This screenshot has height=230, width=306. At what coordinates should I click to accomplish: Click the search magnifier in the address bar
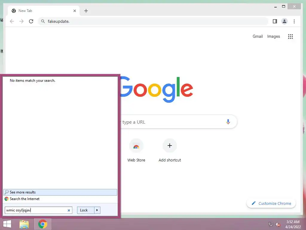[43, 21]
